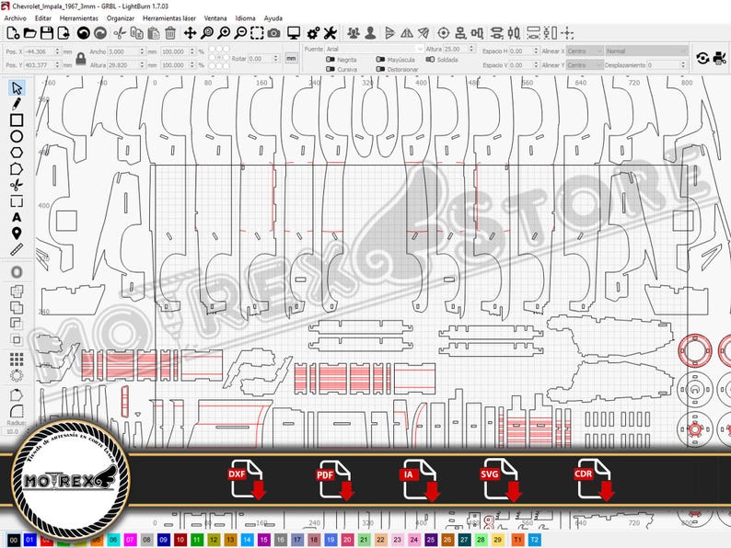The width and height of the screenshot is (731, 548).
Task: Open the Ayuda menu
Action: tap(273, 18)
